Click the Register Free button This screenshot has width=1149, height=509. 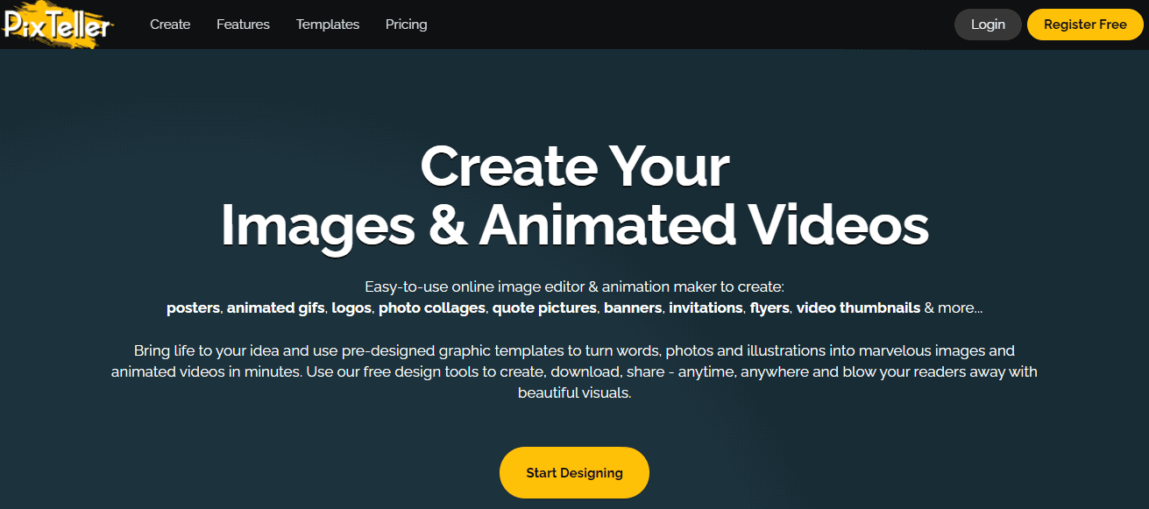pyautogui.click(x=1085, y=25)
